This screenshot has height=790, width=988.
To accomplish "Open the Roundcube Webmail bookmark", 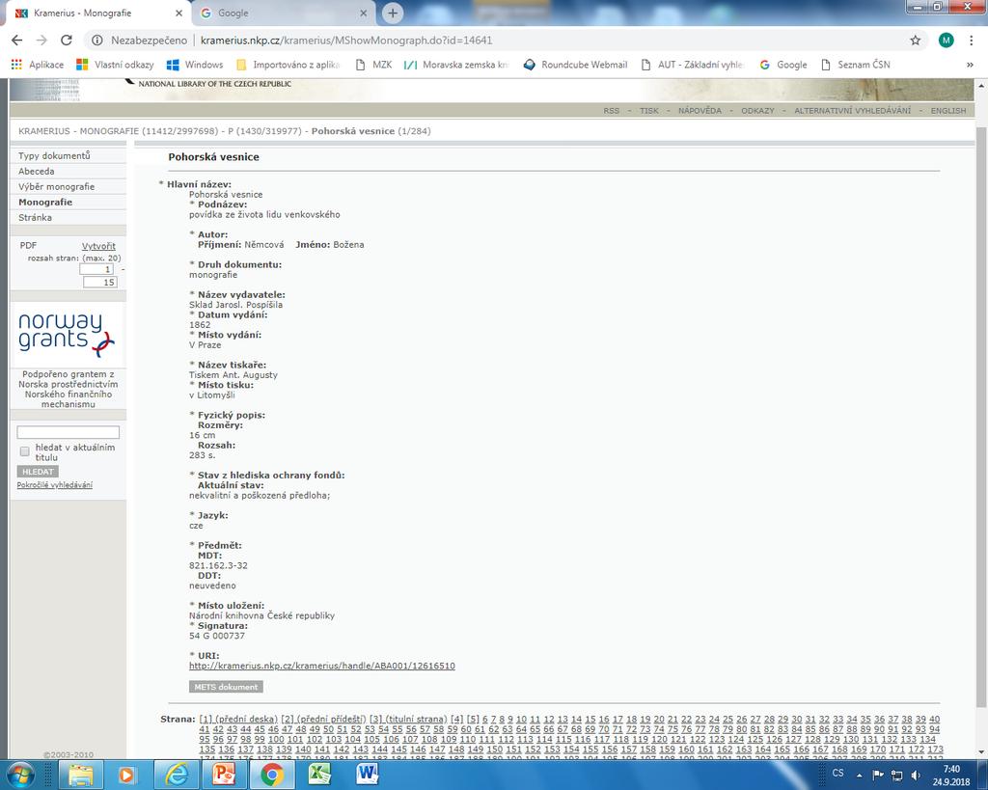I will (575, 65).
